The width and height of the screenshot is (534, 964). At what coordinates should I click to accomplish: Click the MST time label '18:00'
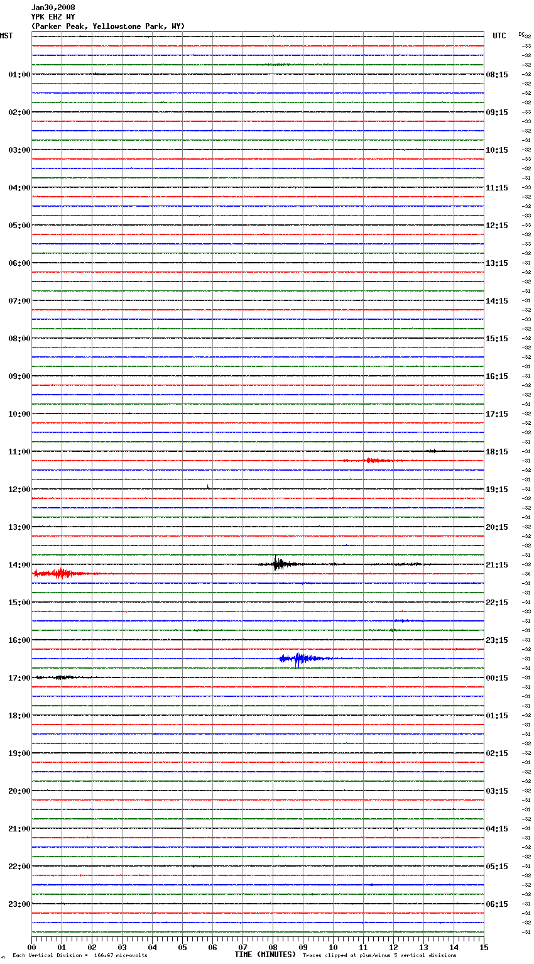(19, 716)
